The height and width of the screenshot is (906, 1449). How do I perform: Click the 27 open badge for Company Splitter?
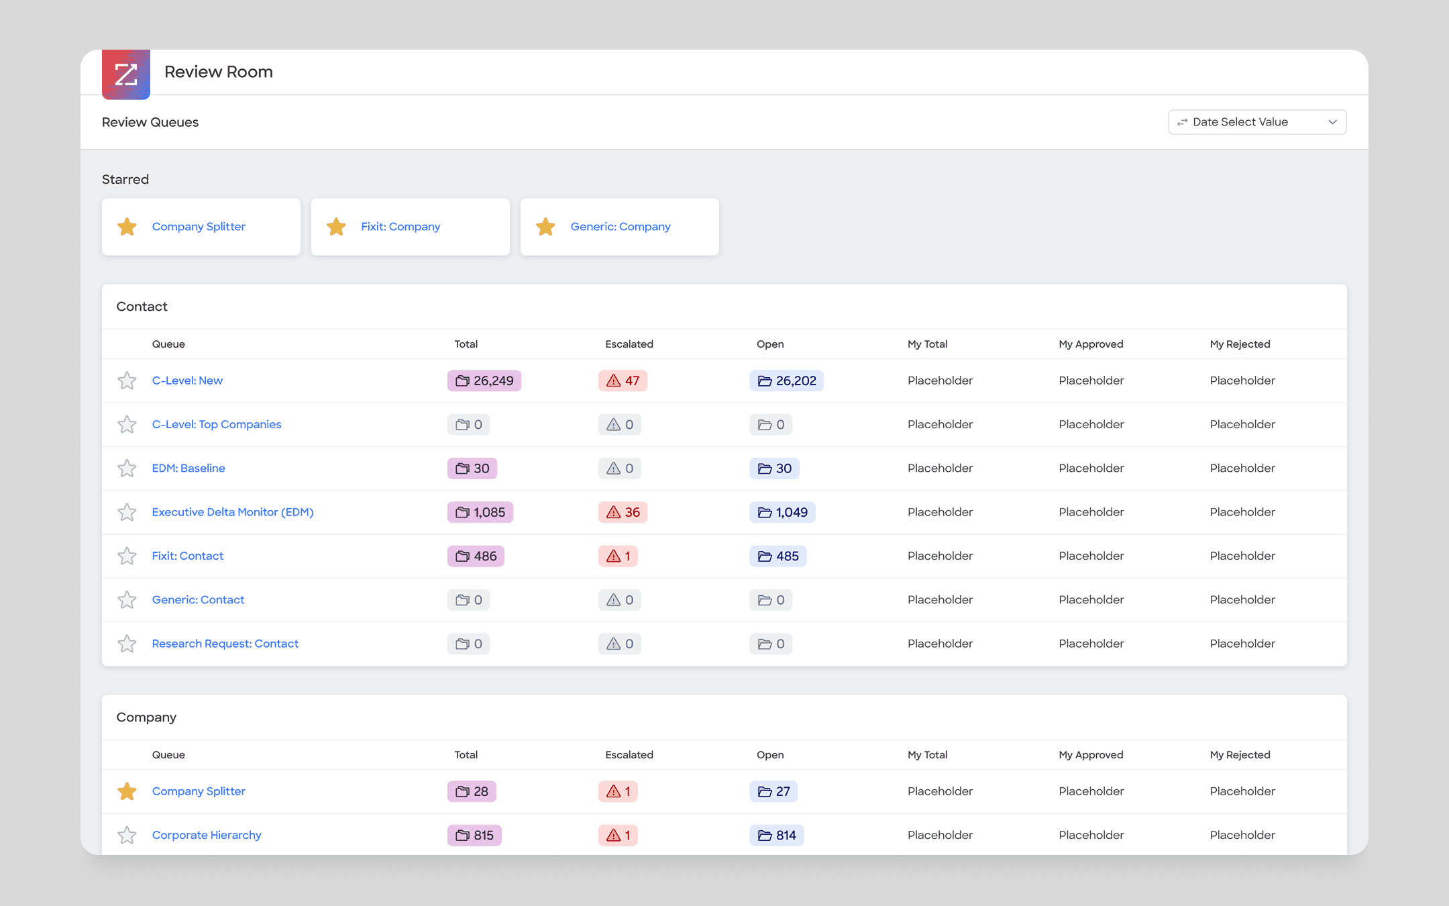click(x=773, y=791)
